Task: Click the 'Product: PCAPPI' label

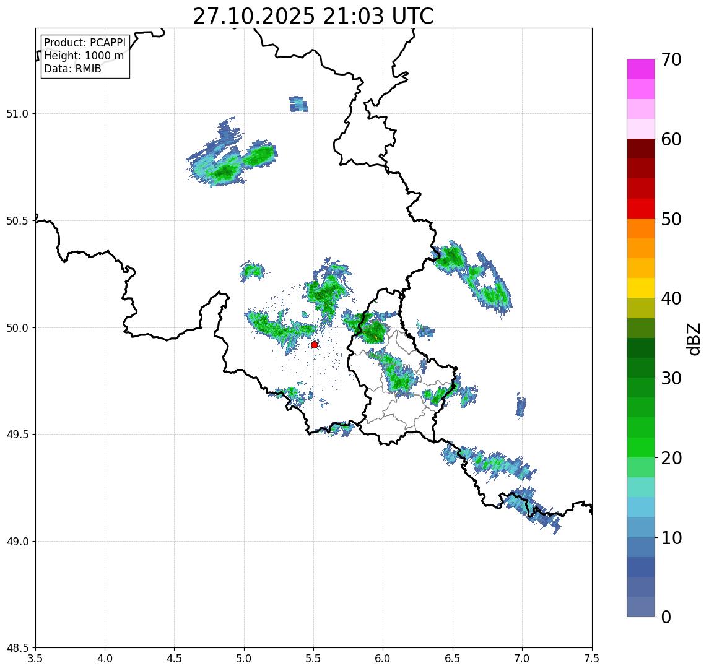Action: (x=85, y=43)
